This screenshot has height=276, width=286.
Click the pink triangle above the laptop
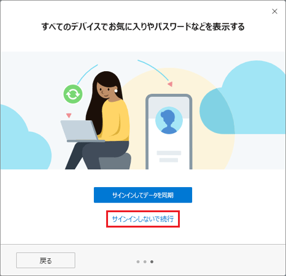coord(69,115)
